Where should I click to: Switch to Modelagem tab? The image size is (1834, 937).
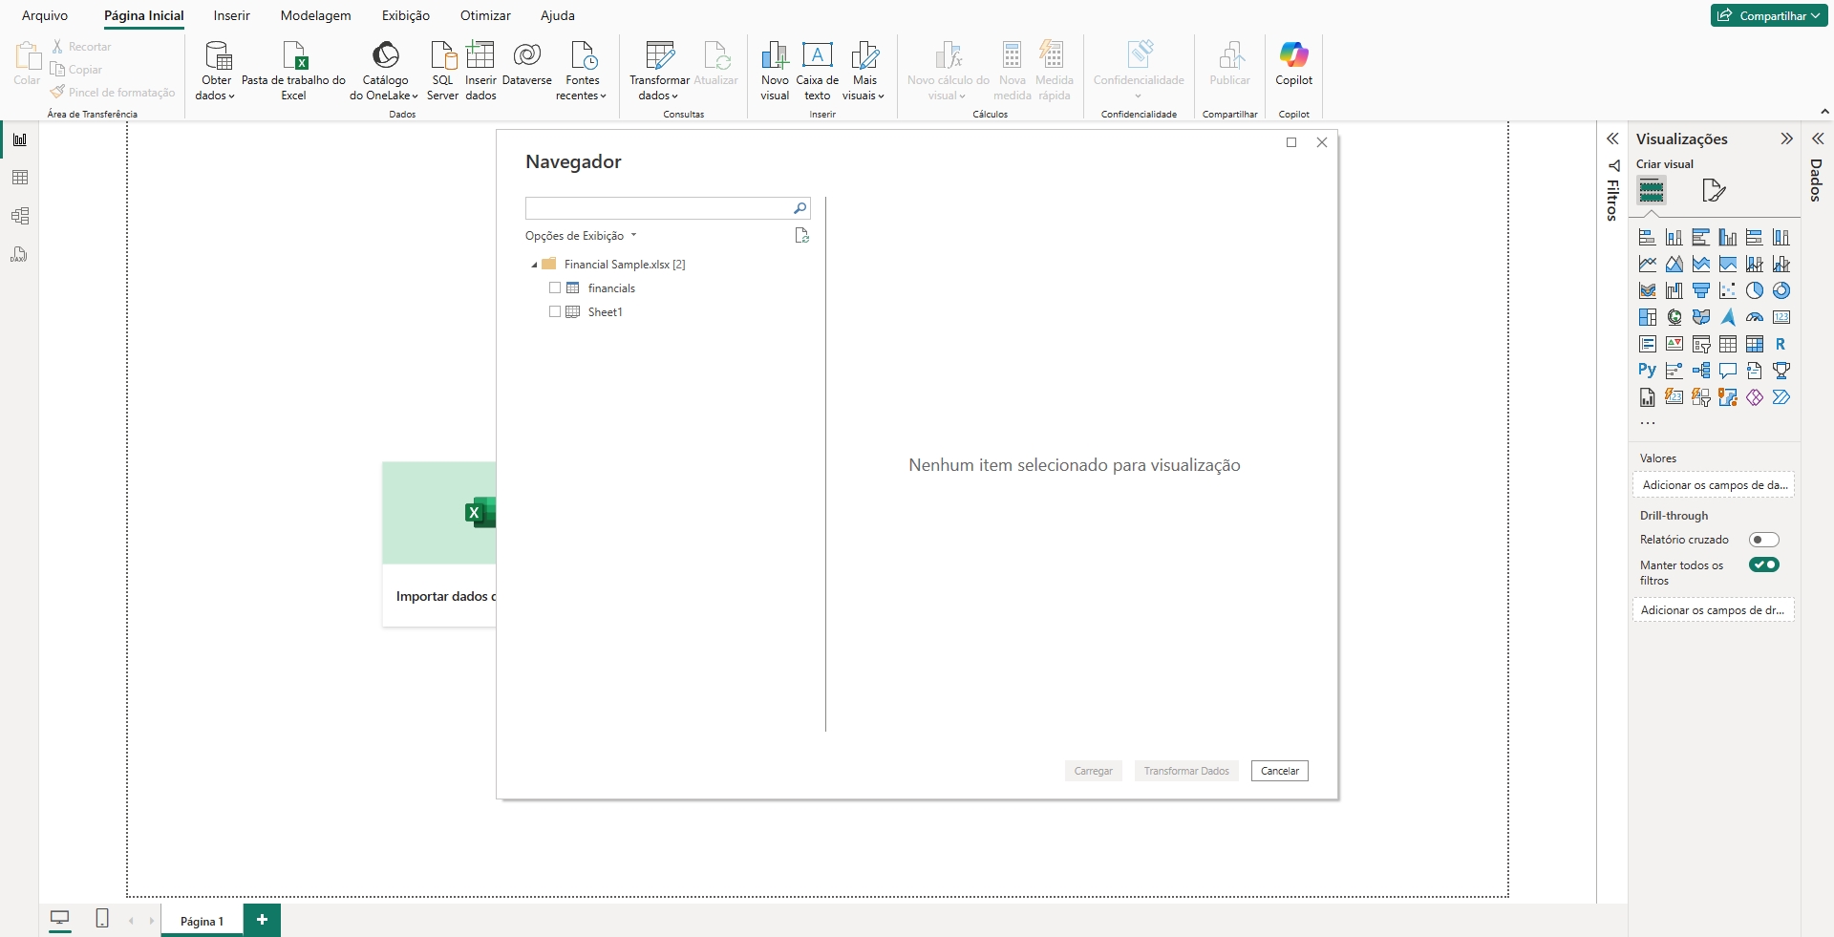click(315, 15)
